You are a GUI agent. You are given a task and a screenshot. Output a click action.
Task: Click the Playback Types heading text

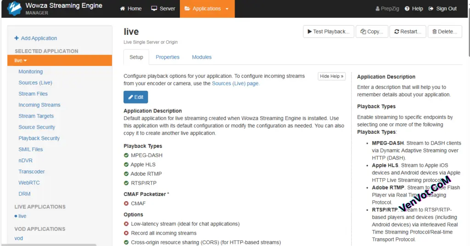pyautogui.click(x=143, y=146)
